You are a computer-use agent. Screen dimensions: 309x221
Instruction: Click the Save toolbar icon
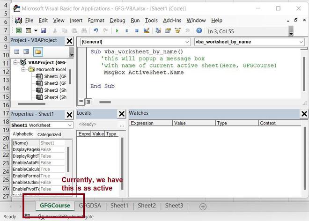click(x=44, y=30)
